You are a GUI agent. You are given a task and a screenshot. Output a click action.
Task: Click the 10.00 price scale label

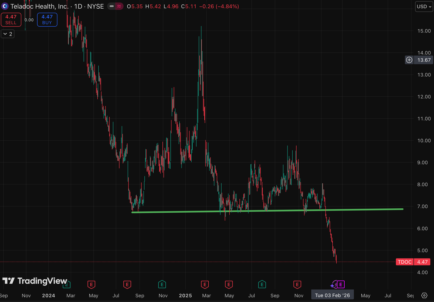click(423, 140)
